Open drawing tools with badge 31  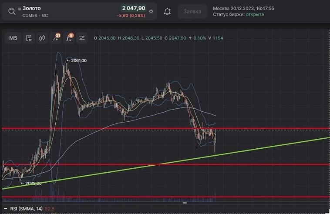click(x=55, y=38)
